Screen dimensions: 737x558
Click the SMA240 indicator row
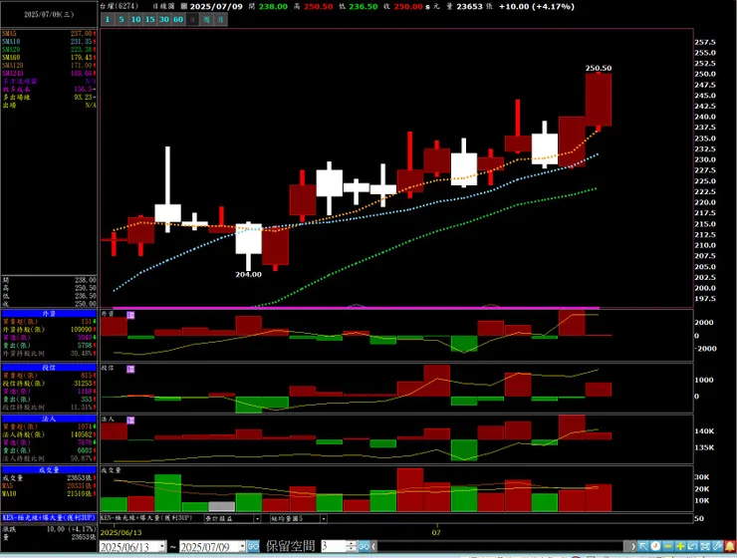(x=49, y=74)
